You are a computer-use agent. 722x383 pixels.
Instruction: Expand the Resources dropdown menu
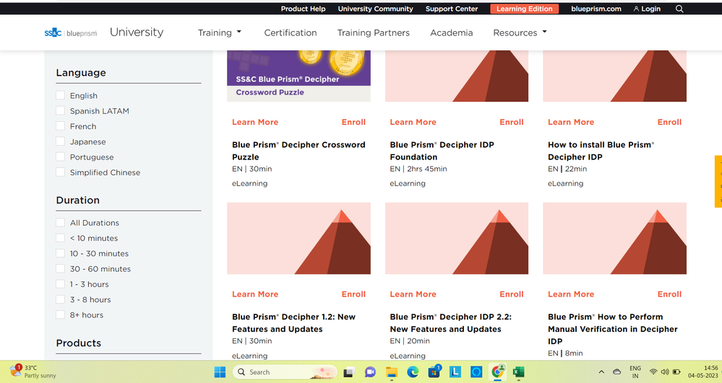pyautogui.click(x=520, y=32)
